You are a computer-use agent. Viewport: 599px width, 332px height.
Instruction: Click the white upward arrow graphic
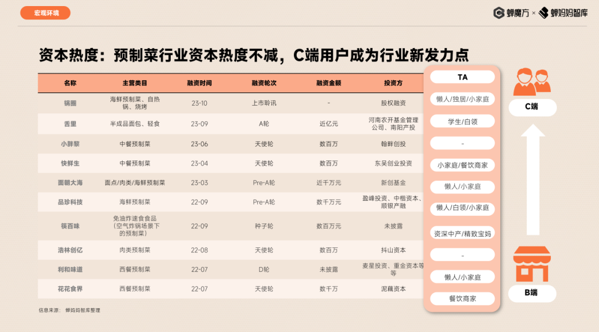(x=533, y=179)
